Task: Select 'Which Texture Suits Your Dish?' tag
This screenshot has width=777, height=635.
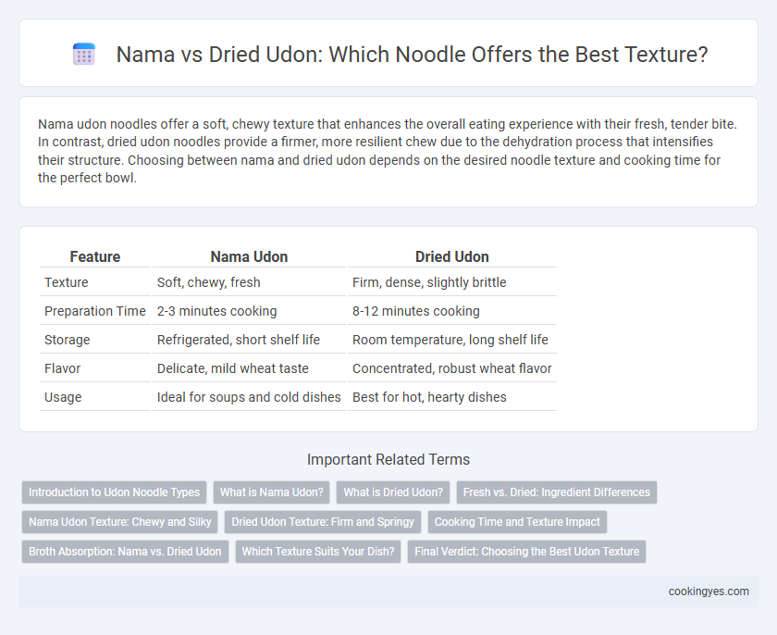Action: coord(318,551)
